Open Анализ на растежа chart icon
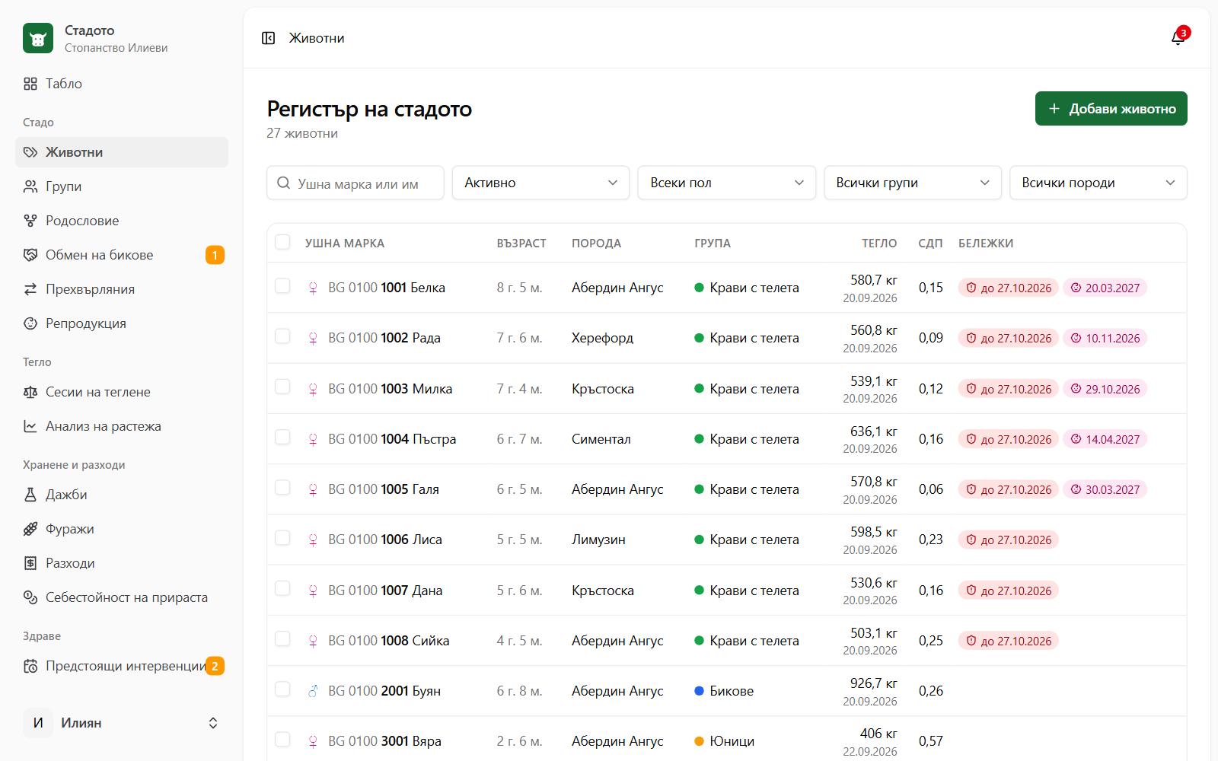 (x=30, y=426)
